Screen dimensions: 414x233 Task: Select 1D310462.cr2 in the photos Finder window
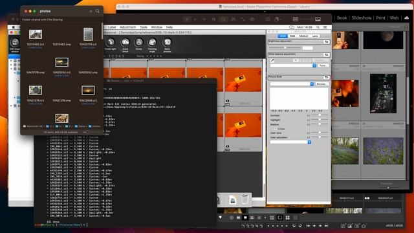[x=36, y=38]
